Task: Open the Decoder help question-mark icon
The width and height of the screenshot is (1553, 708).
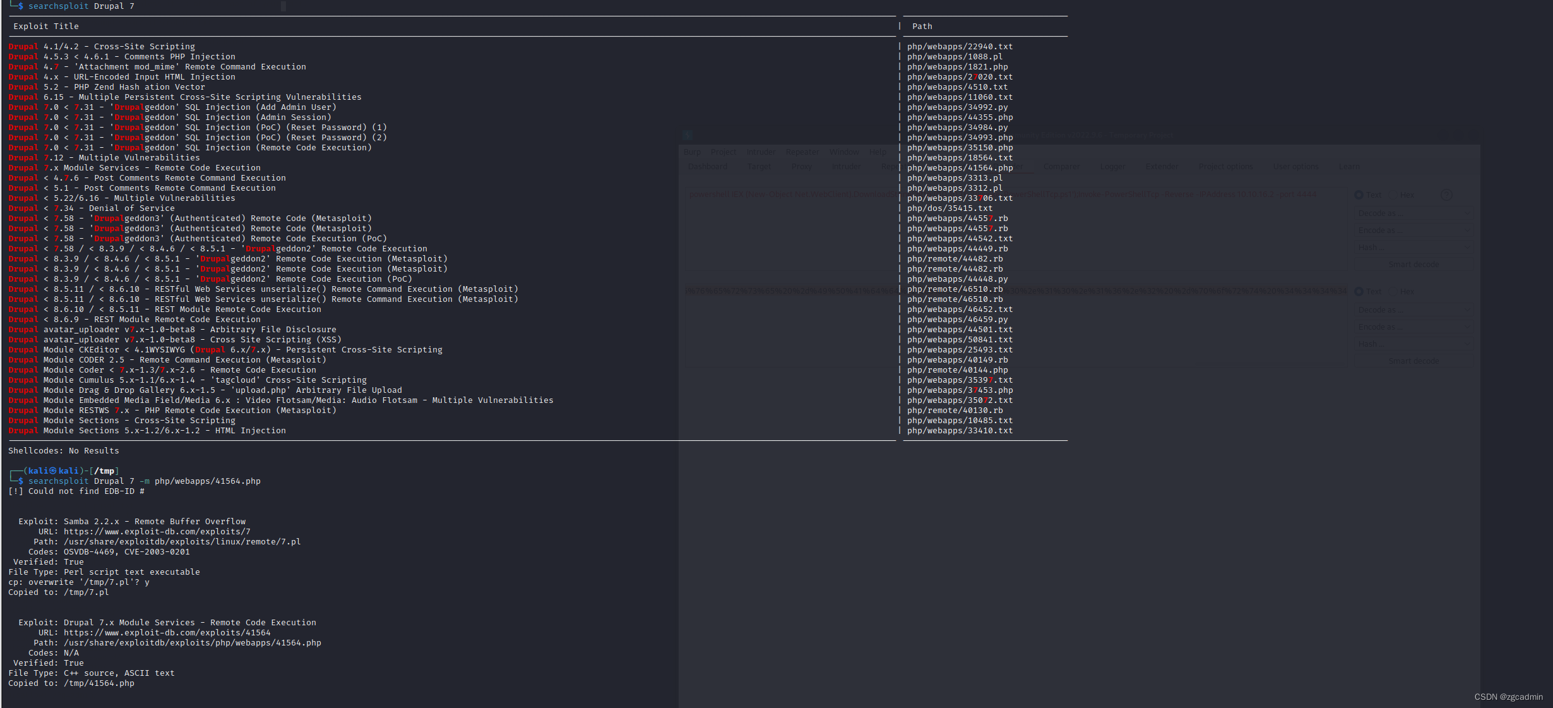Action: click(x=1447, y=195)
